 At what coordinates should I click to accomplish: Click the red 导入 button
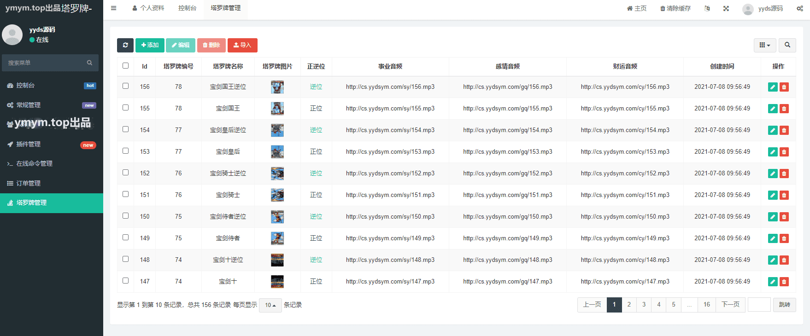coord(242,45)
